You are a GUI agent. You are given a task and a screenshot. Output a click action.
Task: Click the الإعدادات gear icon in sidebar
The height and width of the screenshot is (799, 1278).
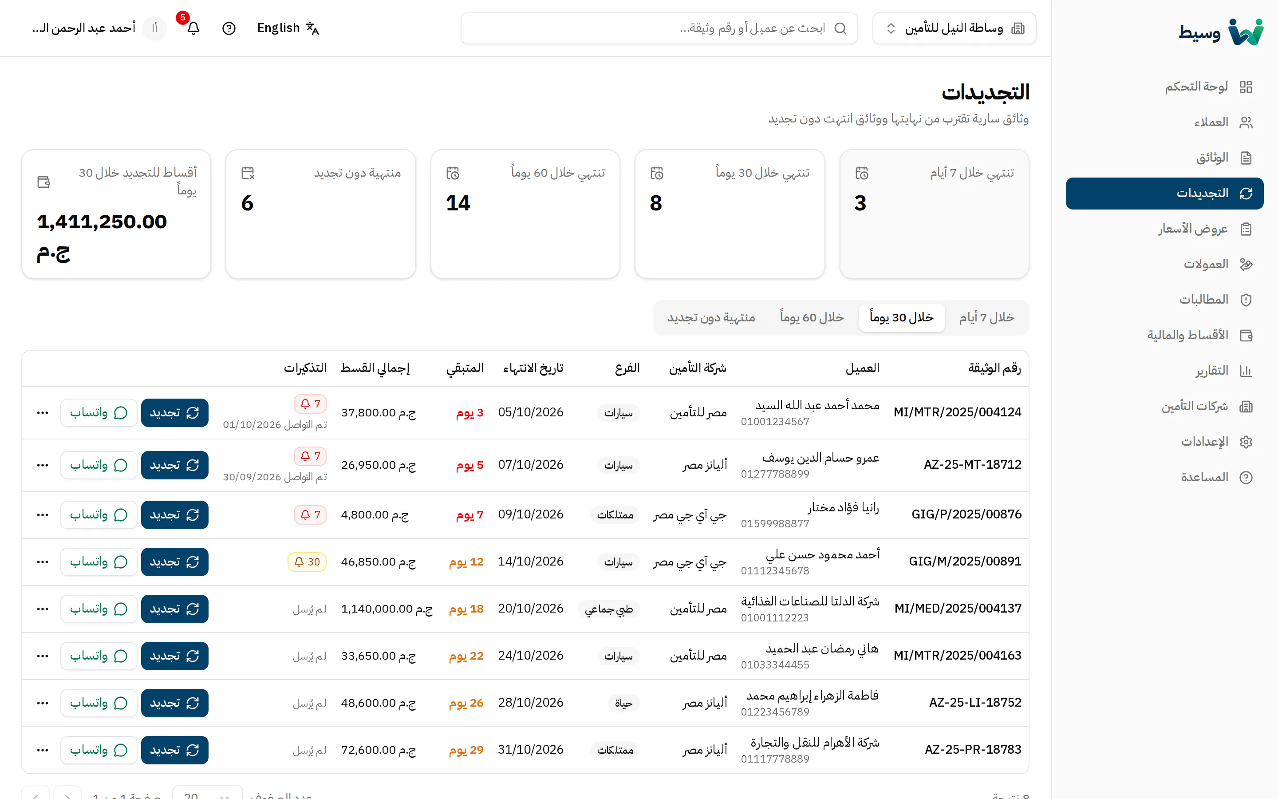1246,442
